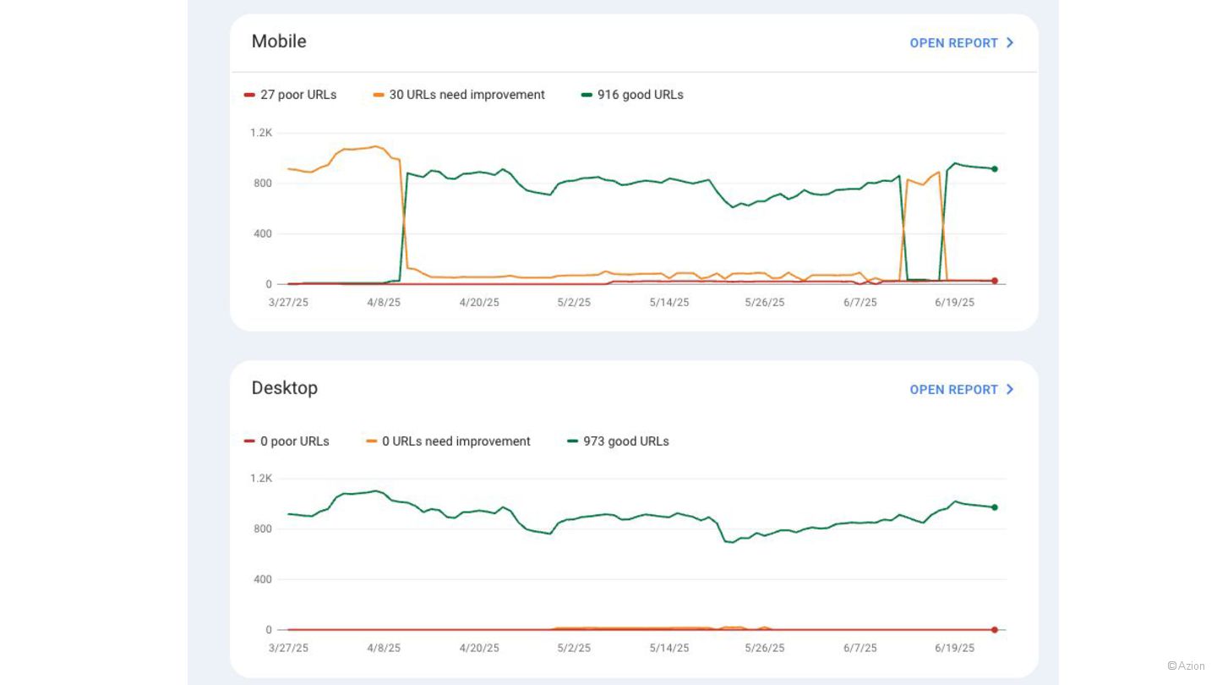The height and width of the screenshot is (685, 1217).
Task: Select the 916 good URLs legend label
Action: click(640, 95)
